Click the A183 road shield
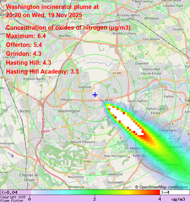 (87, 161)
